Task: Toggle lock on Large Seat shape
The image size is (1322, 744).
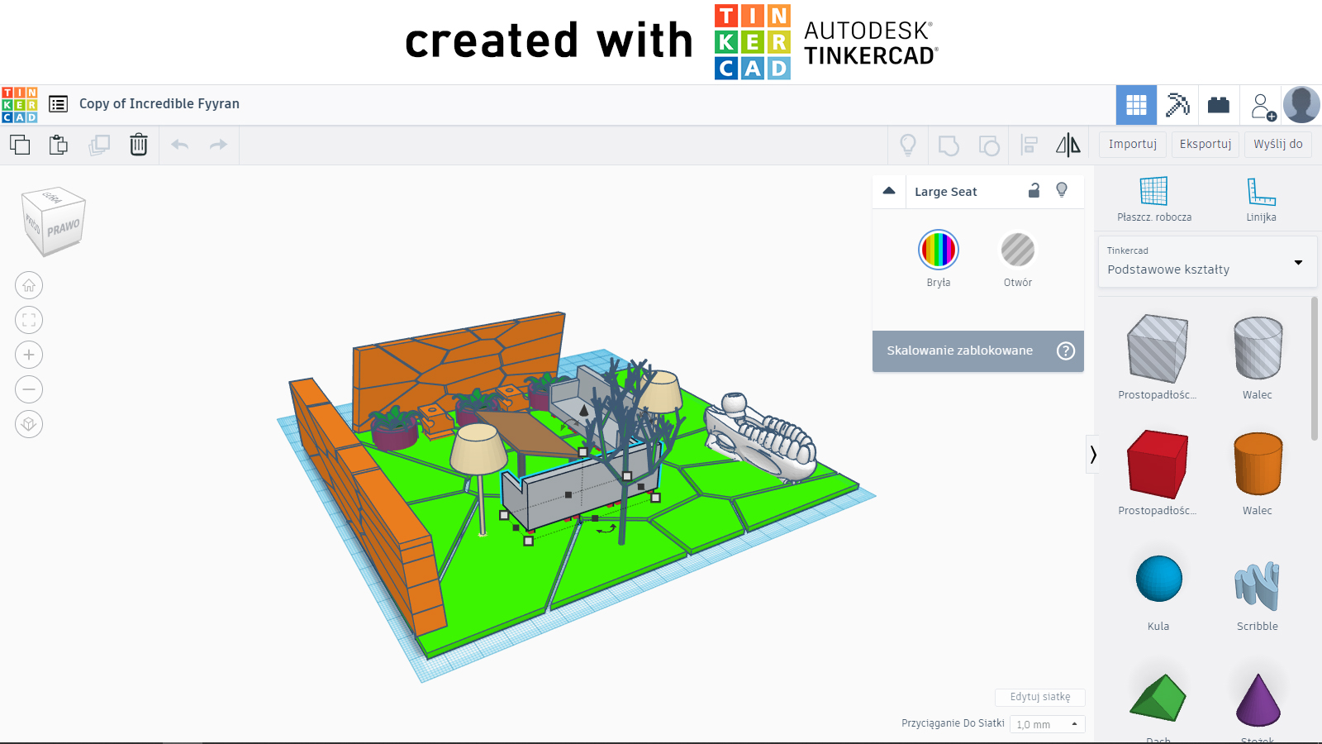Action: click(1034, 191)
